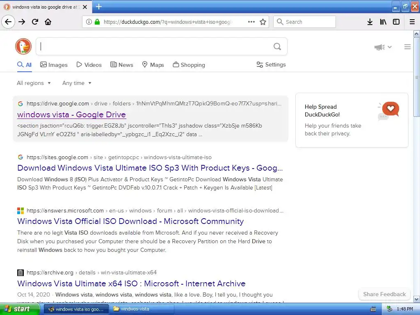The image size is (420, 315).
Task: Click scrollbar down arrow on page
Action: click(416, 299)
